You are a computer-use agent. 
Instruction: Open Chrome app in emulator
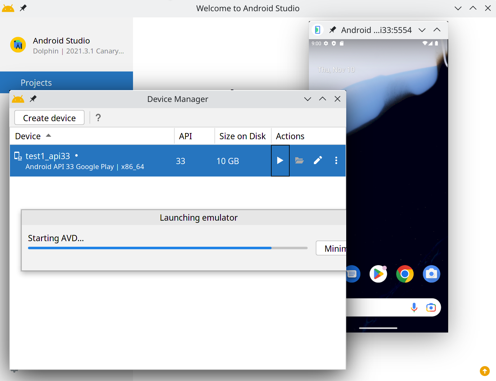click(405, 274)
